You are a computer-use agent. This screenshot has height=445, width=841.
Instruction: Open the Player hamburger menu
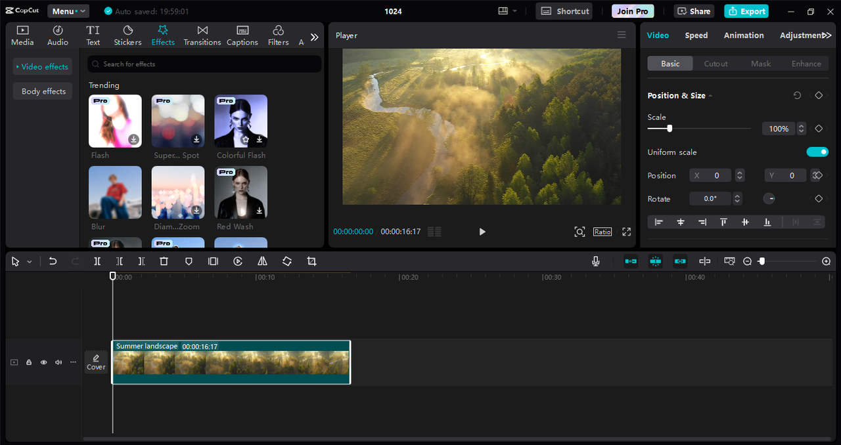(622, 35)
